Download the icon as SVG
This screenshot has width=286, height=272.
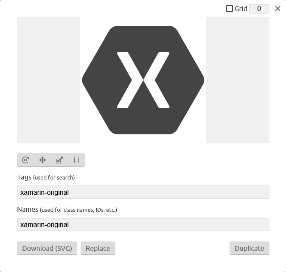[x=47, y=248]
